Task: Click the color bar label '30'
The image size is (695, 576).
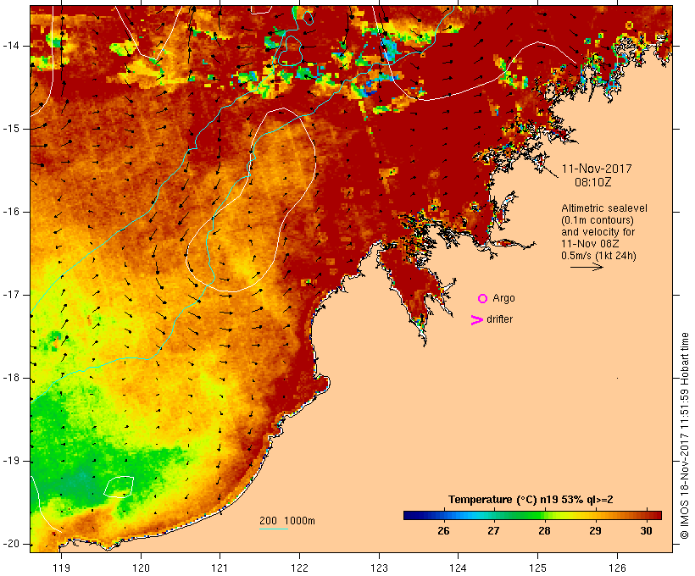Action: coord(646,531)
